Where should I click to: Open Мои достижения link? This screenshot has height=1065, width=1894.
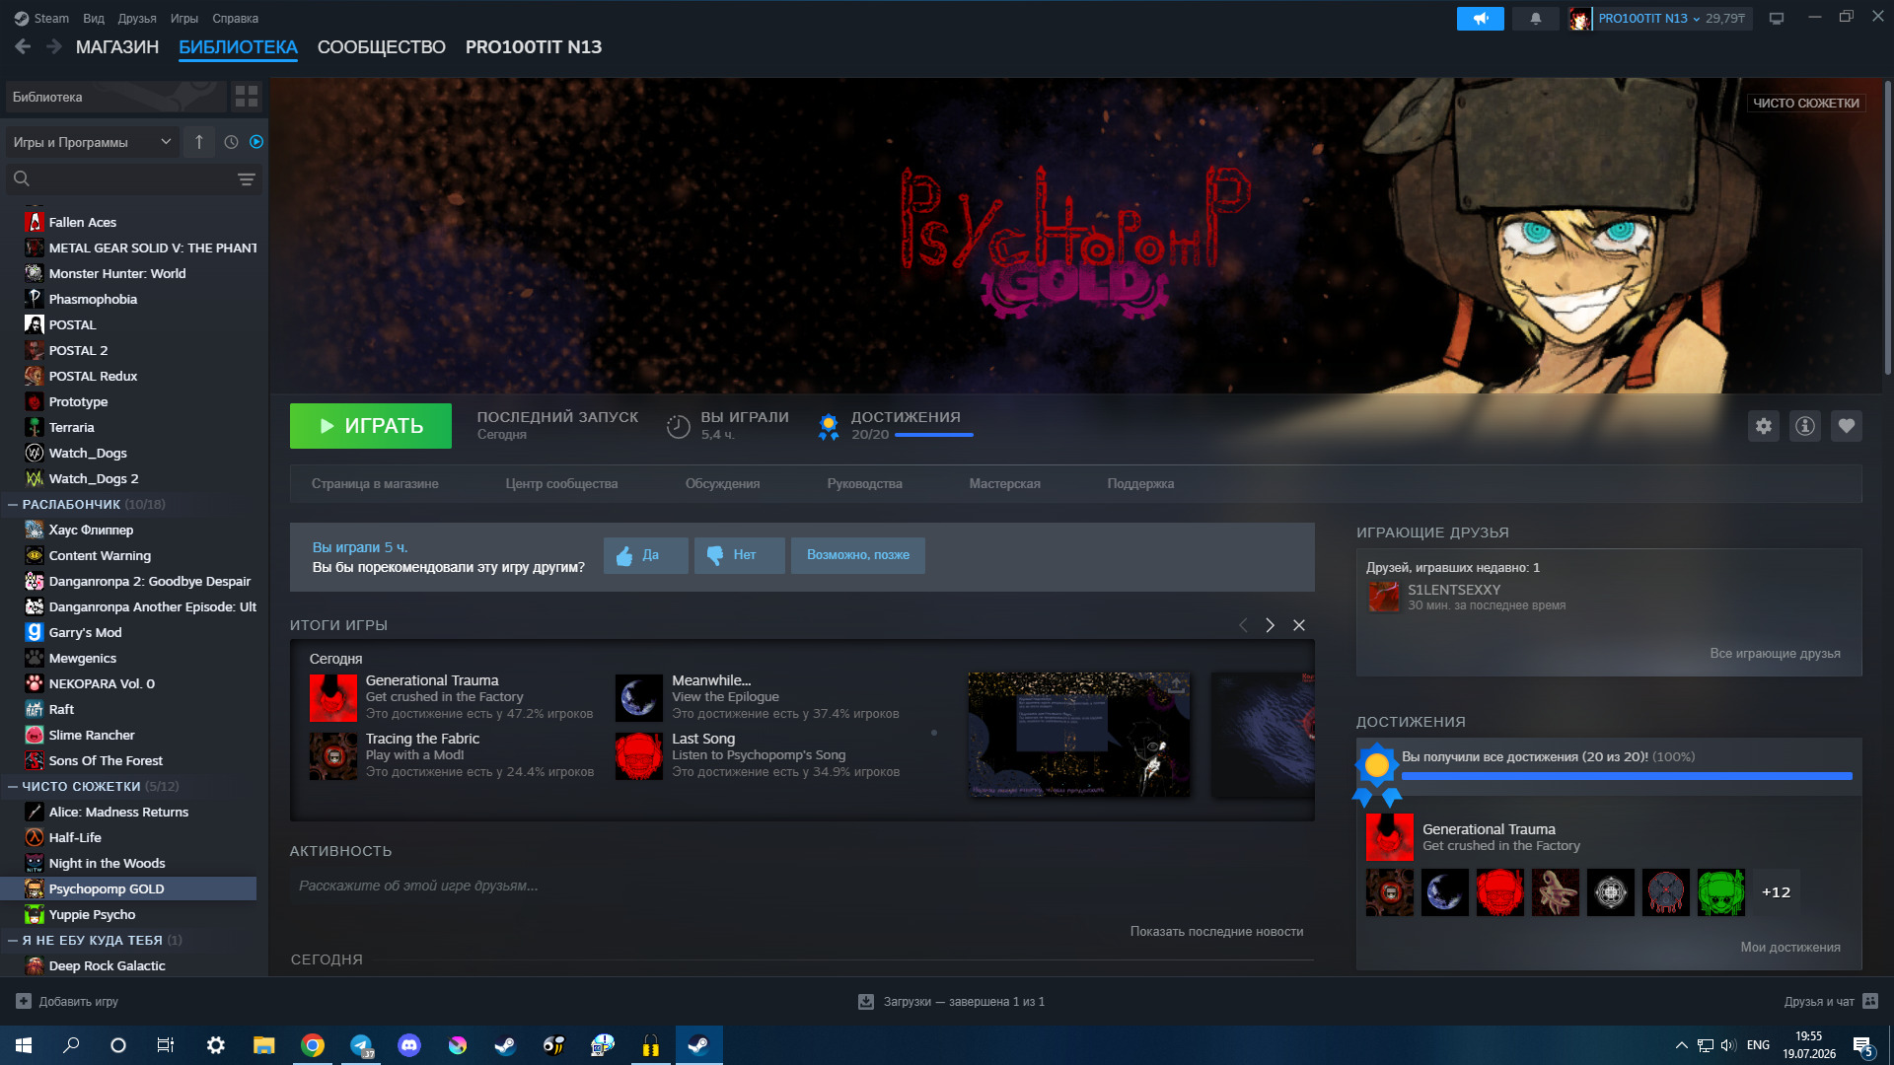(x=1791, y=948)
